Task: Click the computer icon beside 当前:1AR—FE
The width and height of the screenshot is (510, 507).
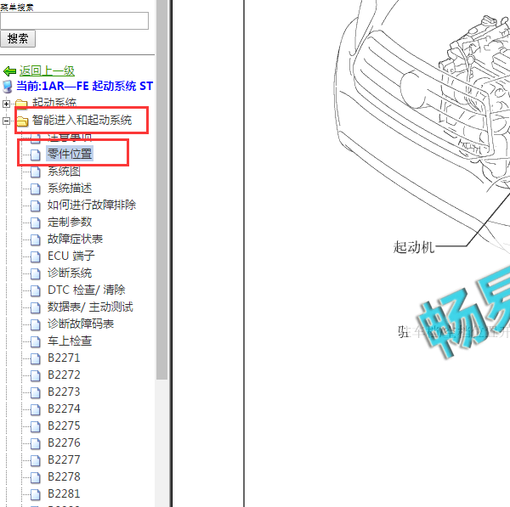Action: click(8, 87)
